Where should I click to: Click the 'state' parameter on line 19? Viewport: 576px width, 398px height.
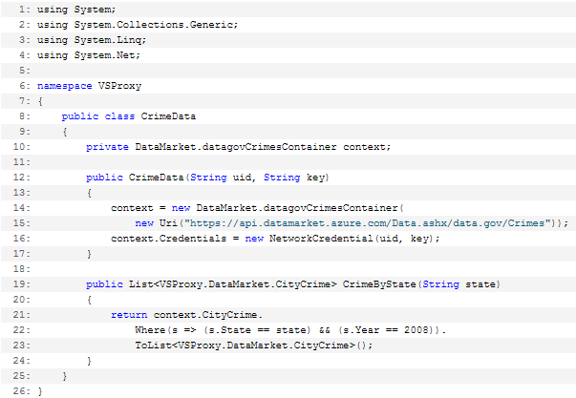(x=480, y=284)
